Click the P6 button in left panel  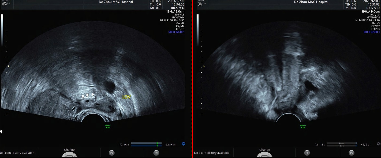coord(156,153)
